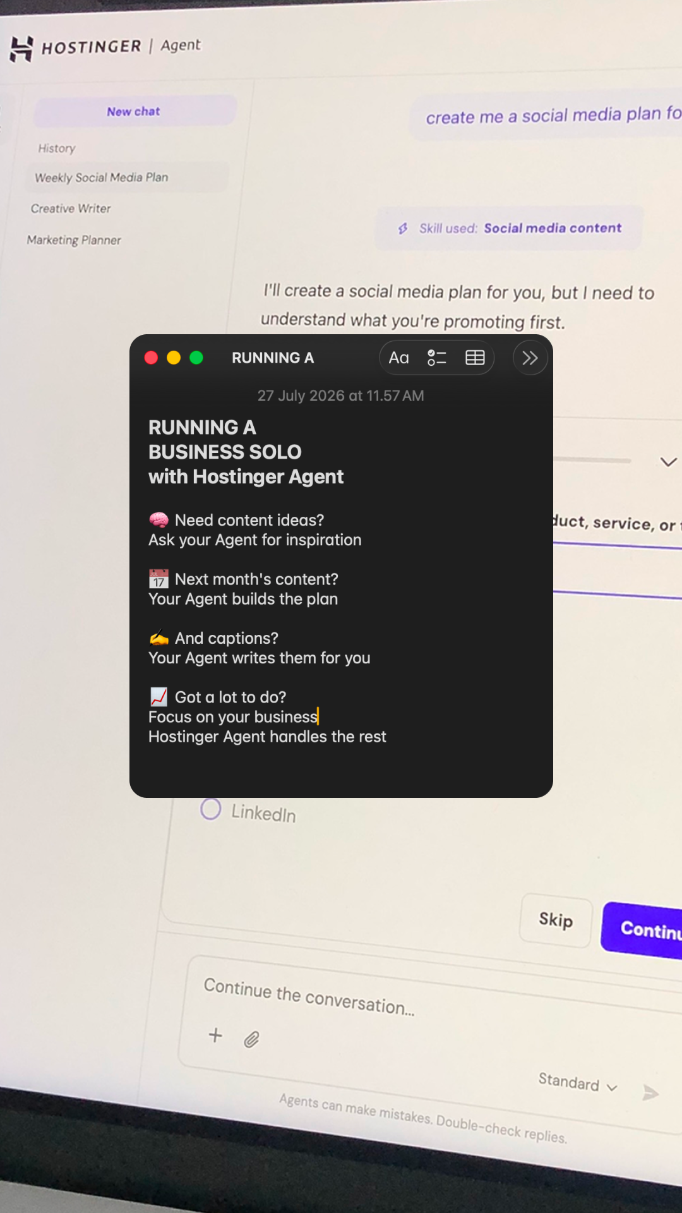Click 'Hostinger Agent handles the rest' line

coord(267,737)
